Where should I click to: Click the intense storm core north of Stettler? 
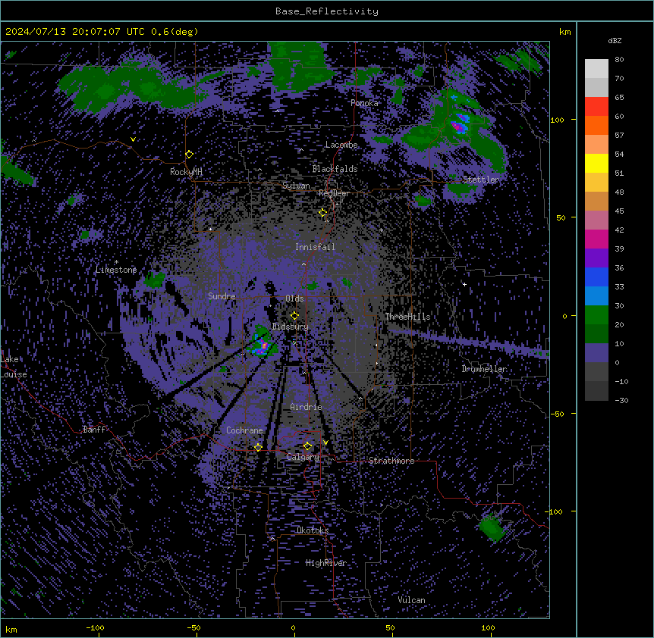tap(459, 124)
